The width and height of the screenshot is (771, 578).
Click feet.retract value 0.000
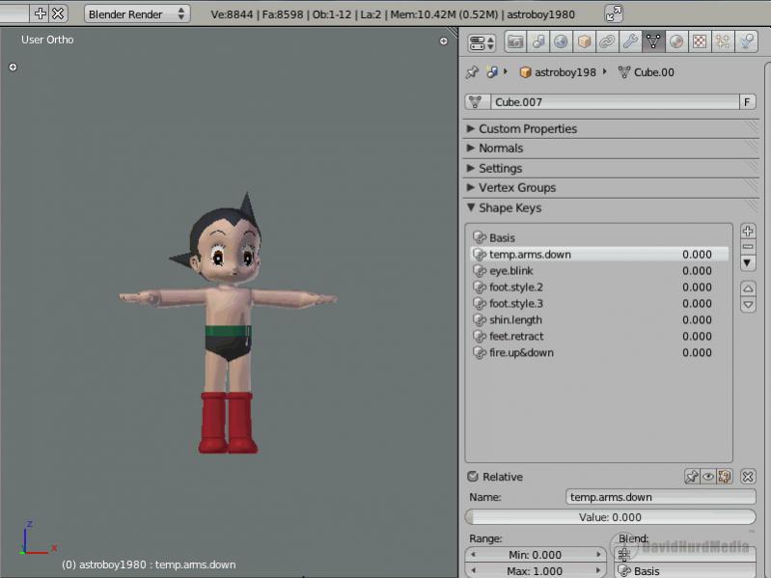[x=697, y=336]
